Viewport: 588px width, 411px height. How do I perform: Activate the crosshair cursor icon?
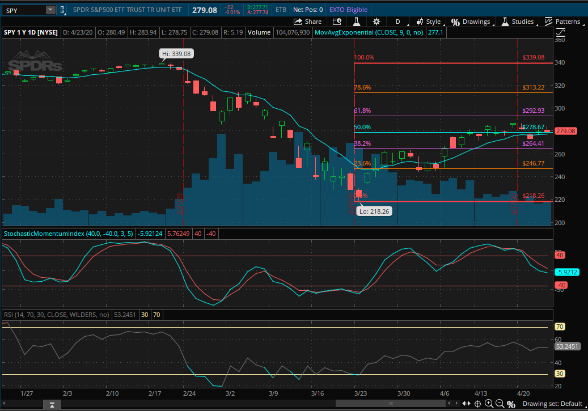tap(478, 404)
